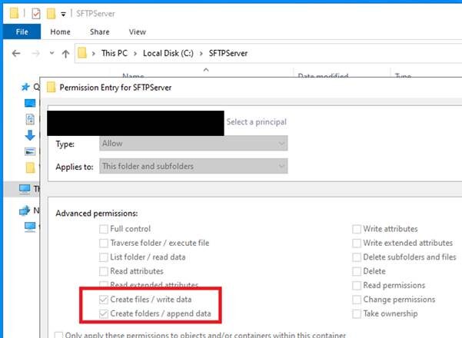Select the Documents icon in sidebar
The height and width of the screenshot is (338, 462).
30,119
